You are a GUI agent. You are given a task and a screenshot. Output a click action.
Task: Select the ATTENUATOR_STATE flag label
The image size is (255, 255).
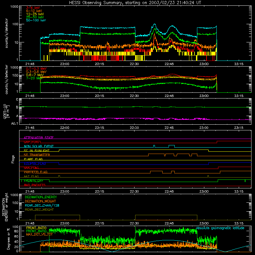(x=39, y=138)
